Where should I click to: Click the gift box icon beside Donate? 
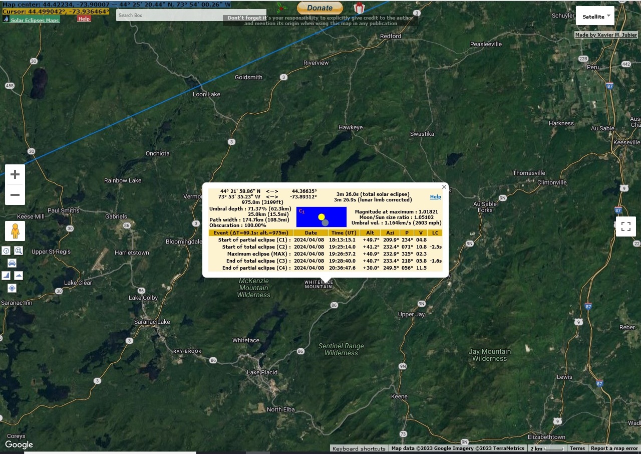click(358, 9)
